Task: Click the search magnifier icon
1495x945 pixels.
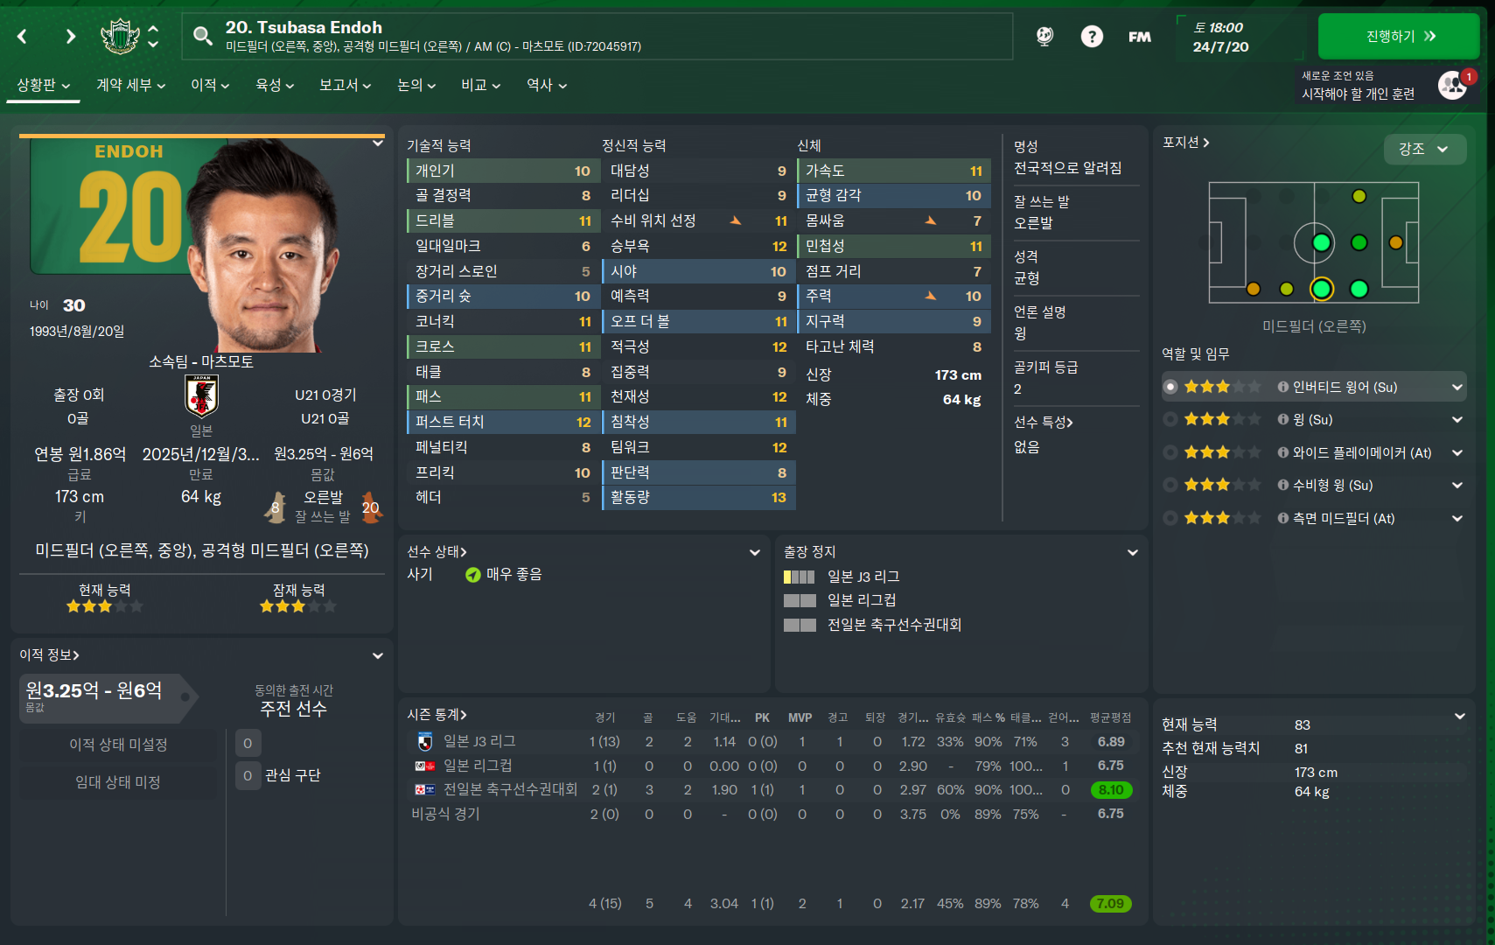Action: point(203,36)
